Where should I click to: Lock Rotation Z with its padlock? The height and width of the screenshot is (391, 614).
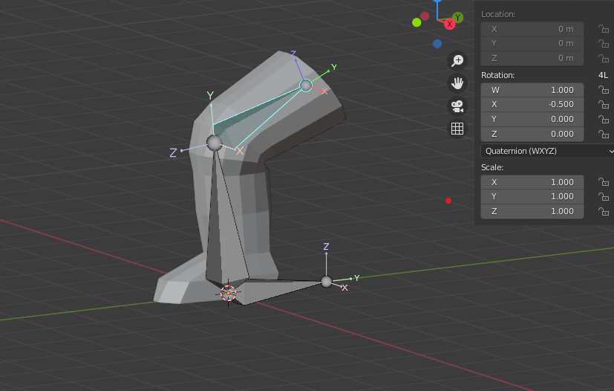pos(604,134)
